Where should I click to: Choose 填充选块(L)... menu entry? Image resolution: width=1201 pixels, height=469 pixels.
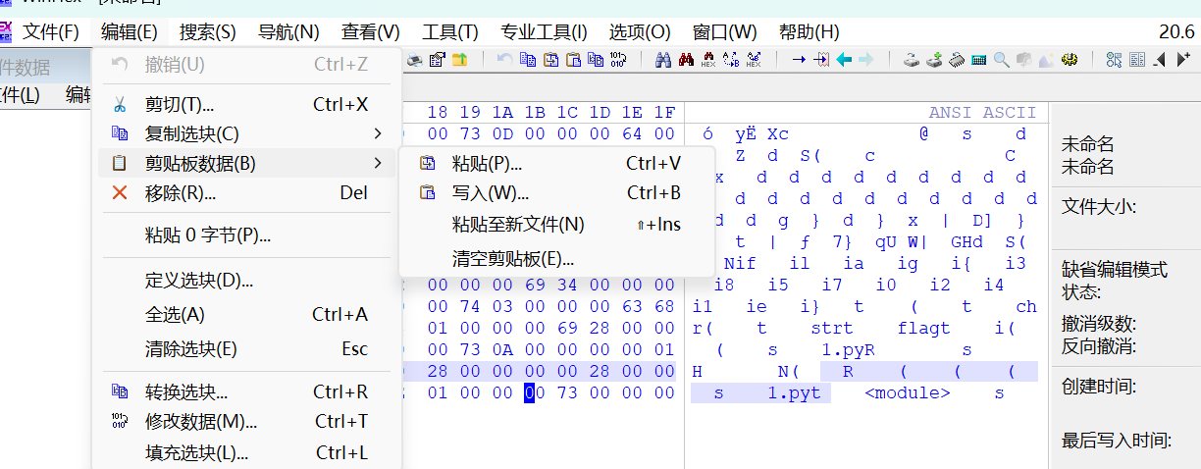coord(246,453)
